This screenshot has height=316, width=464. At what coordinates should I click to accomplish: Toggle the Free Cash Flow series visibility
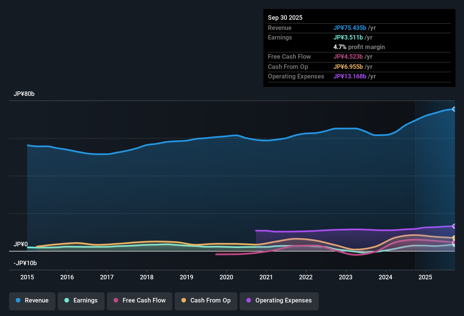coord(139,300)
